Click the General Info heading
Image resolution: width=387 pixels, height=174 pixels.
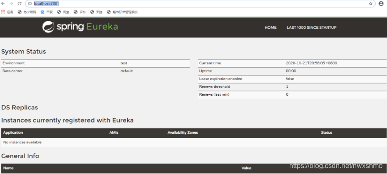pos(20,156)
